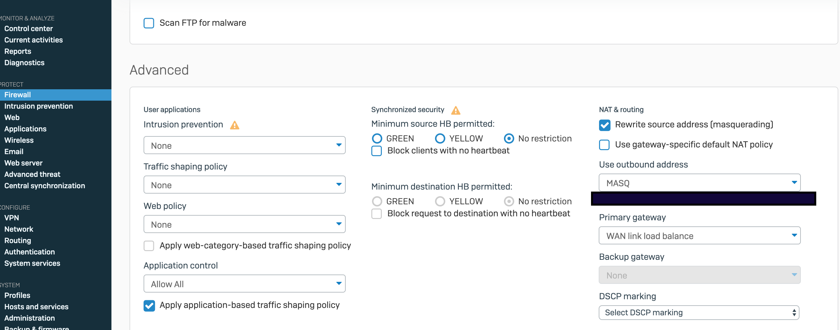Toggle Apply application-based traffic shaping policy
This screenshot has width=840, height=330.
(149, 306)
